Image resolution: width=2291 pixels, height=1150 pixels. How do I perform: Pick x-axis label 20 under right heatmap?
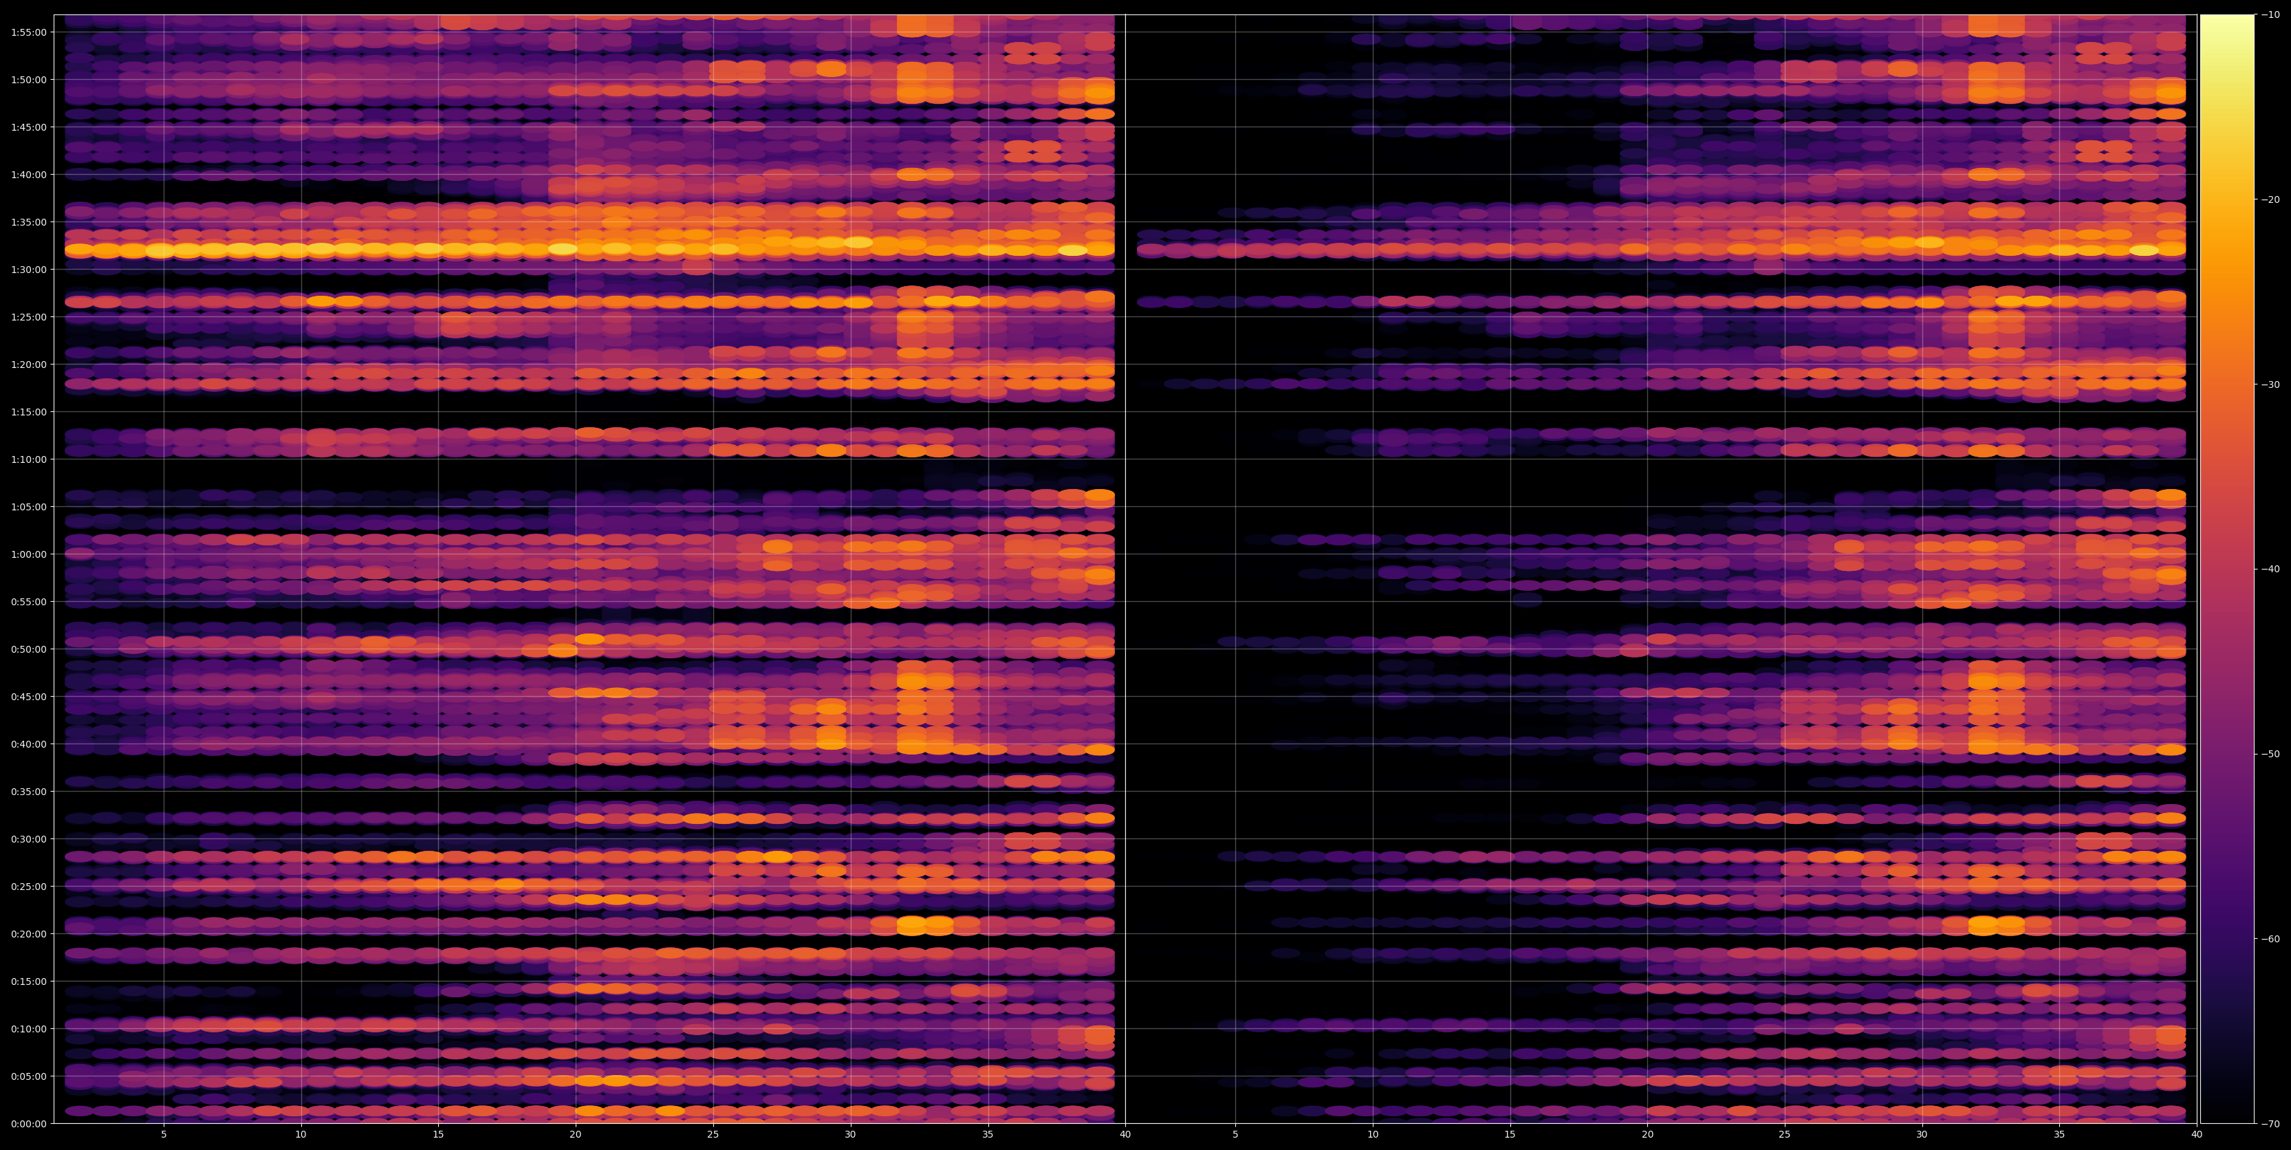(x=1648, y=1134)
